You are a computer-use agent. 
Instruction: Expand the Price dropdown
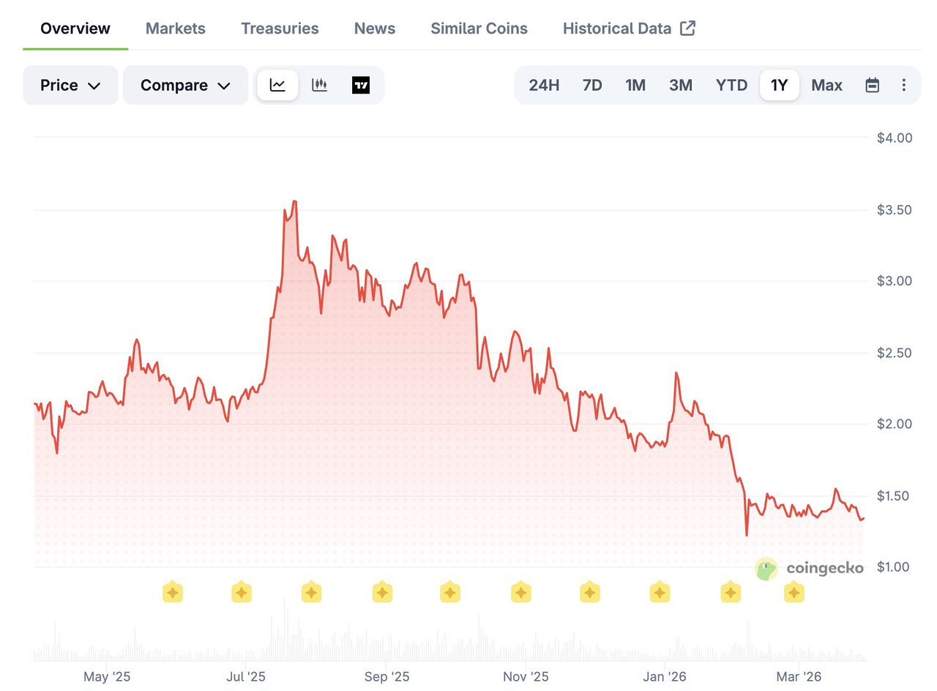point(70,85)
